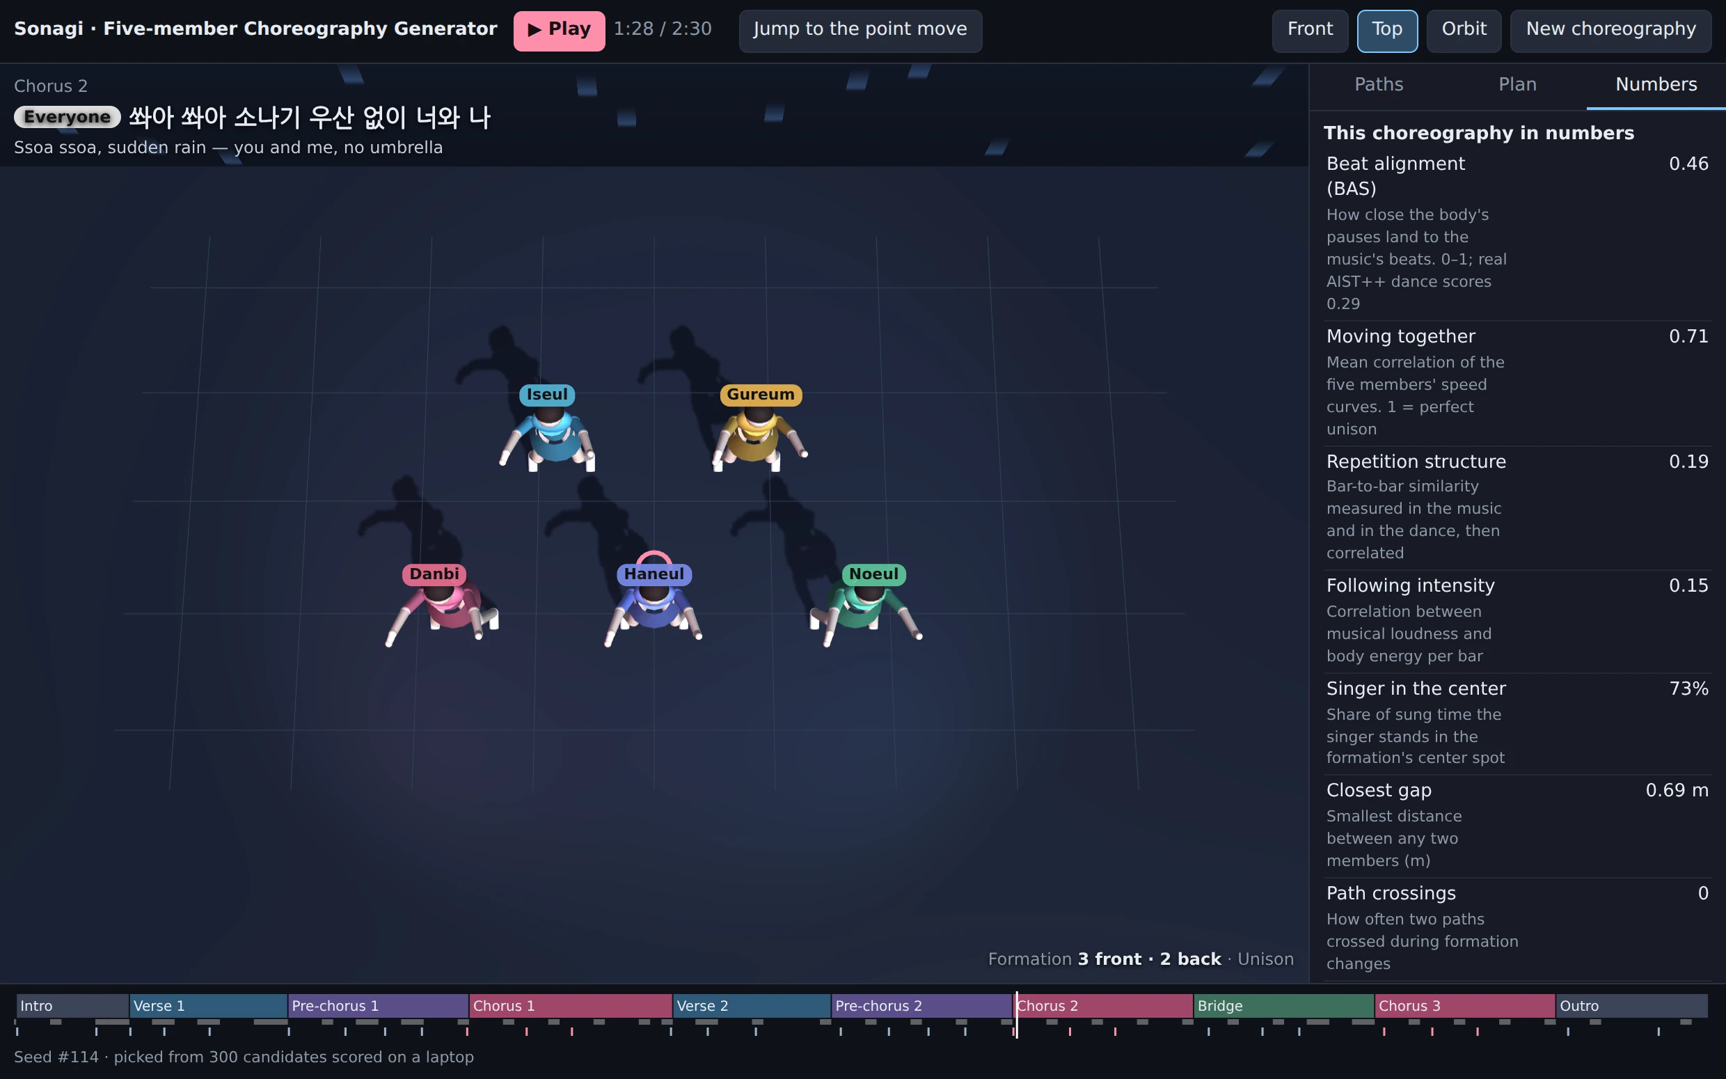Jump to the Intro section on timeline

pyautogui.click(x=72, y=1005)
